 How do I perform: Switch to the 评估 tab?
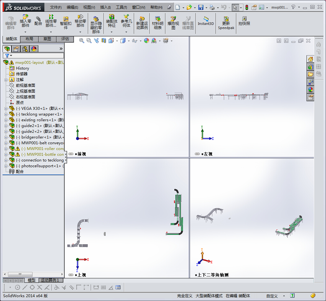pyautogui.click(x=65, y=39)
